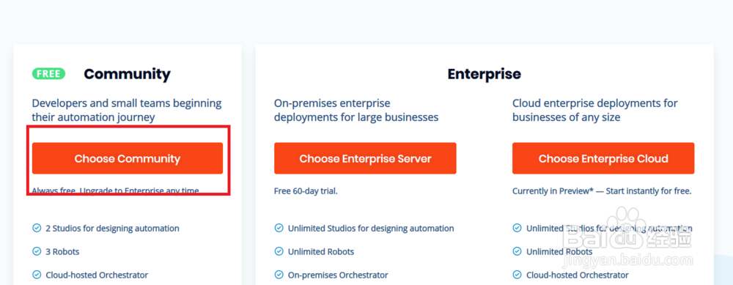Viewport: 733px width, 285px height.
Task: Click the green FREE badge
Action: (x=48, y=74)
